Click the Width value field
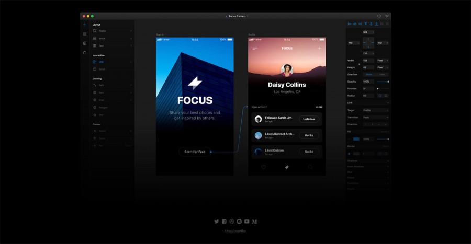The image size is (471, 244). [x=368, y=61]
